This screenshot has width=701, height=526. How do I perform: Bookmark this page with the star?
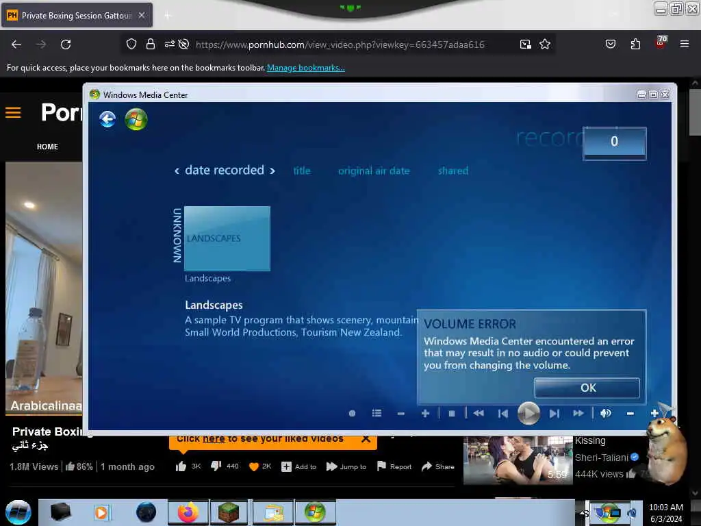pos(544,45)
